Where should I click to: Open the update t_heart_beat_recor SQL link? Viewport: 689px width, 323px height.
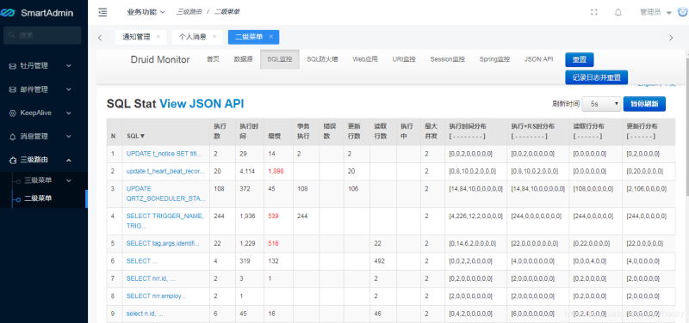click(x=165, y=171)
